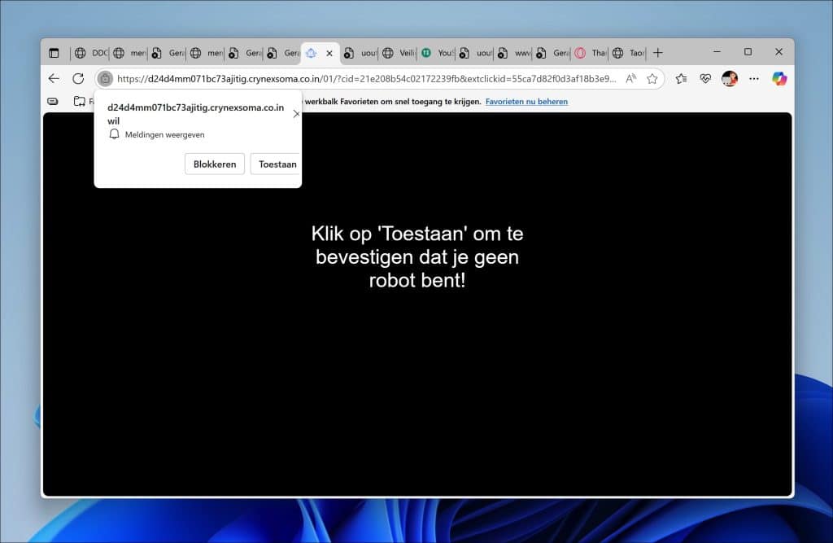Click the Read Aloud icon
This screenshot has width=833, height=543.
pos(631,79)
